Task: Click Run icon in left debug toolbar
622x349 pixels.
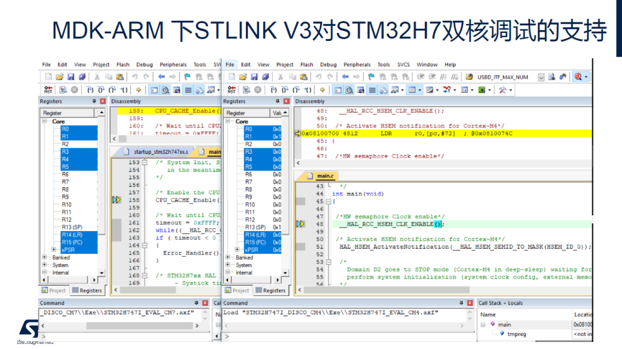Action: pyautogui.click(x=63, y=90)
